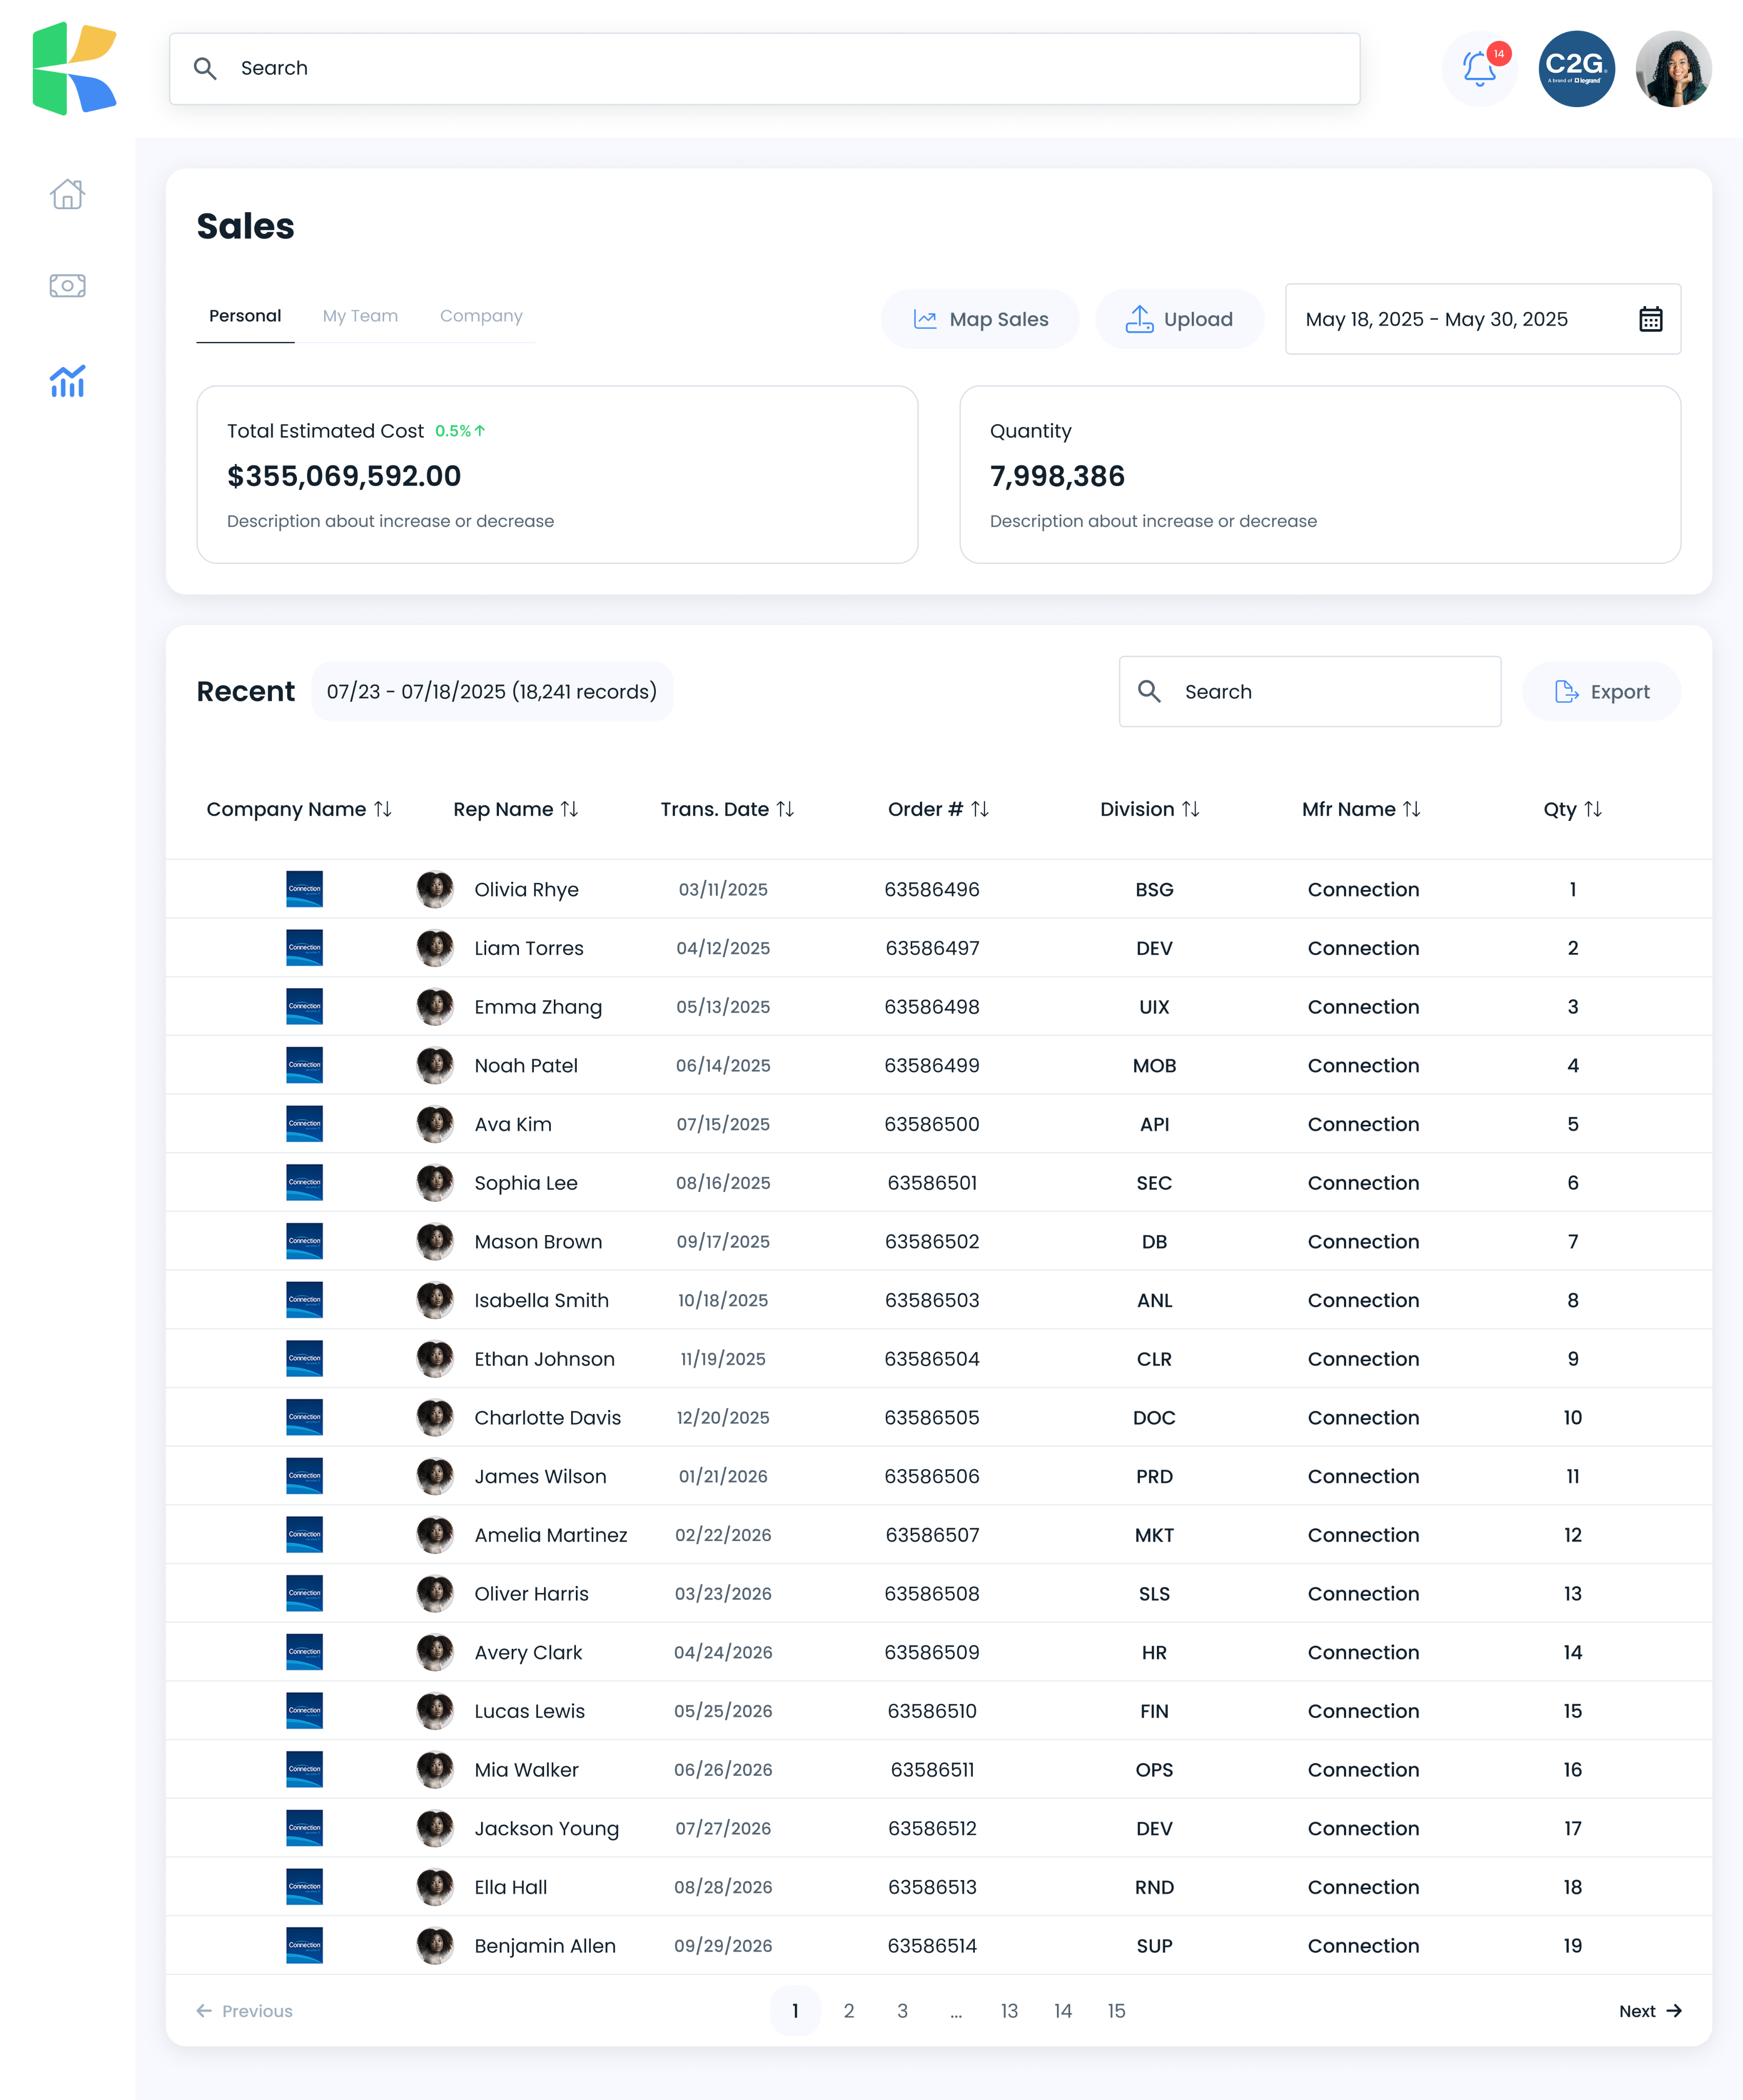Sort by Rep Name arrows

tap(569, 809)
